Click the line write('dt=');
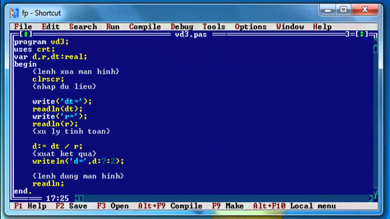The height and width of the screenshot is (219, 390). (62, 102)
